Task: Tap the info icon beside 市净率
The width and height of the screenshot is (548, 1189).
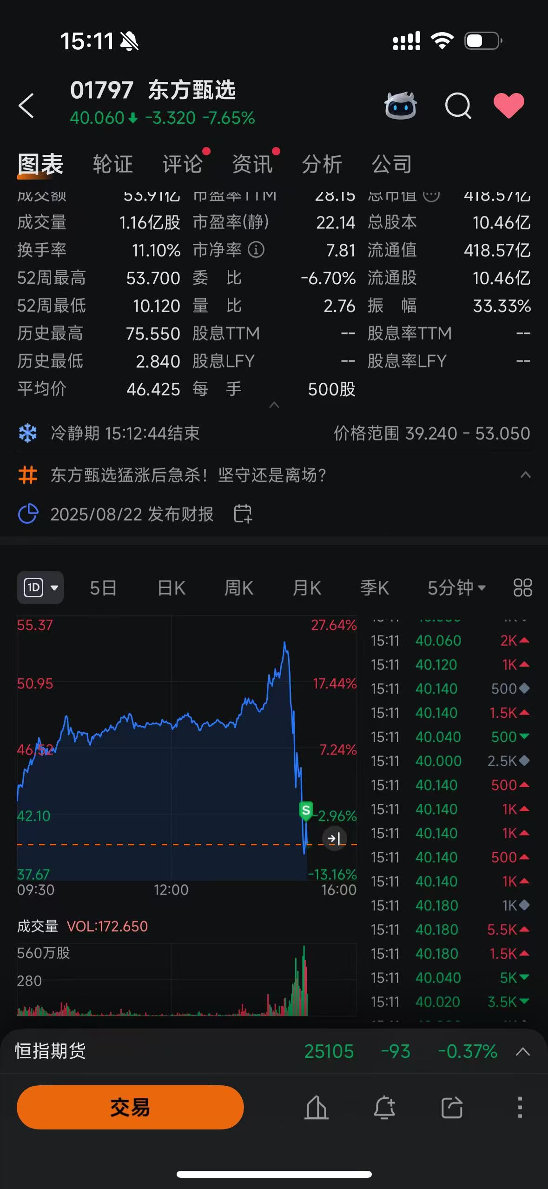Action: [x=256, y=250]
